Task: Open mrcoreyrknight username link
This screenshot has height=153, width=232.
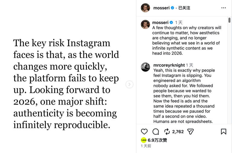Action: (x=169, y=65)
